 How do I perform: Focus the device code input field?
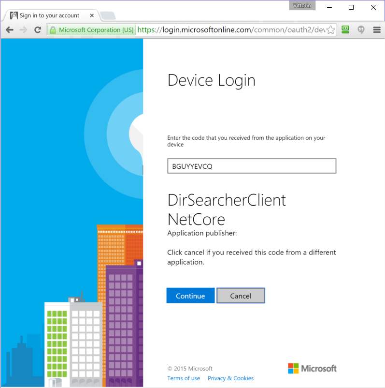(252, 166)
